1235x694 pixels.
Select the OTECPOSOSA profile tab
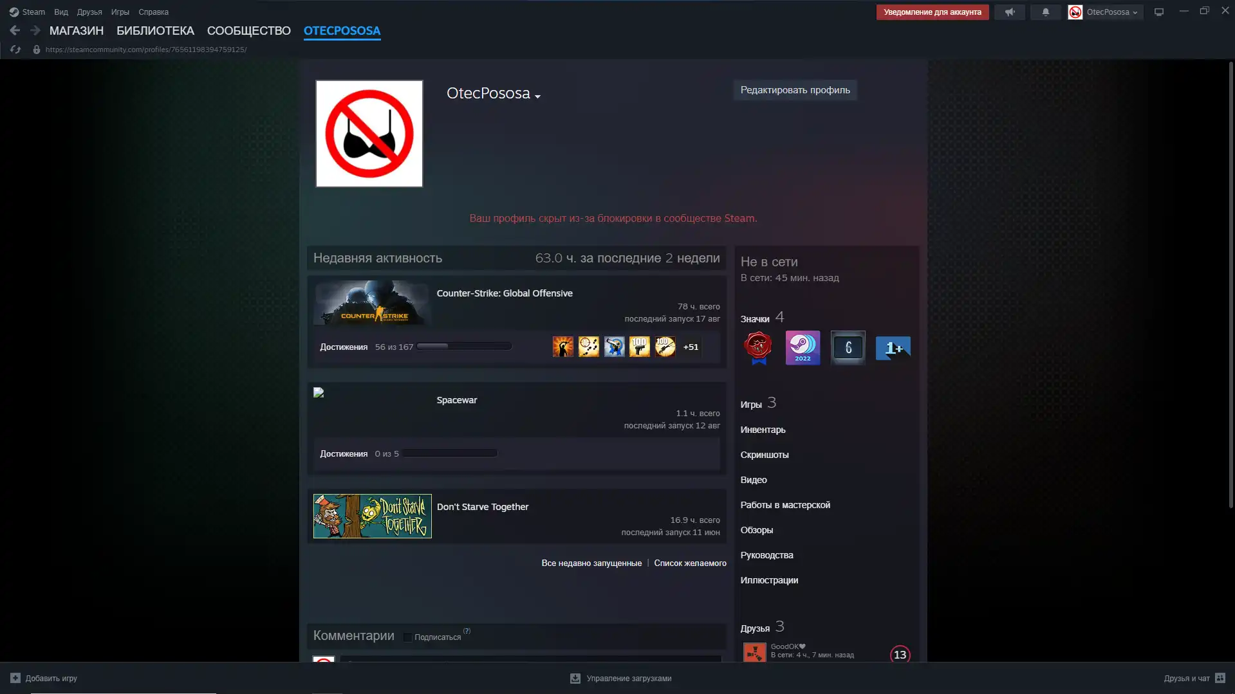click(342, 30)
